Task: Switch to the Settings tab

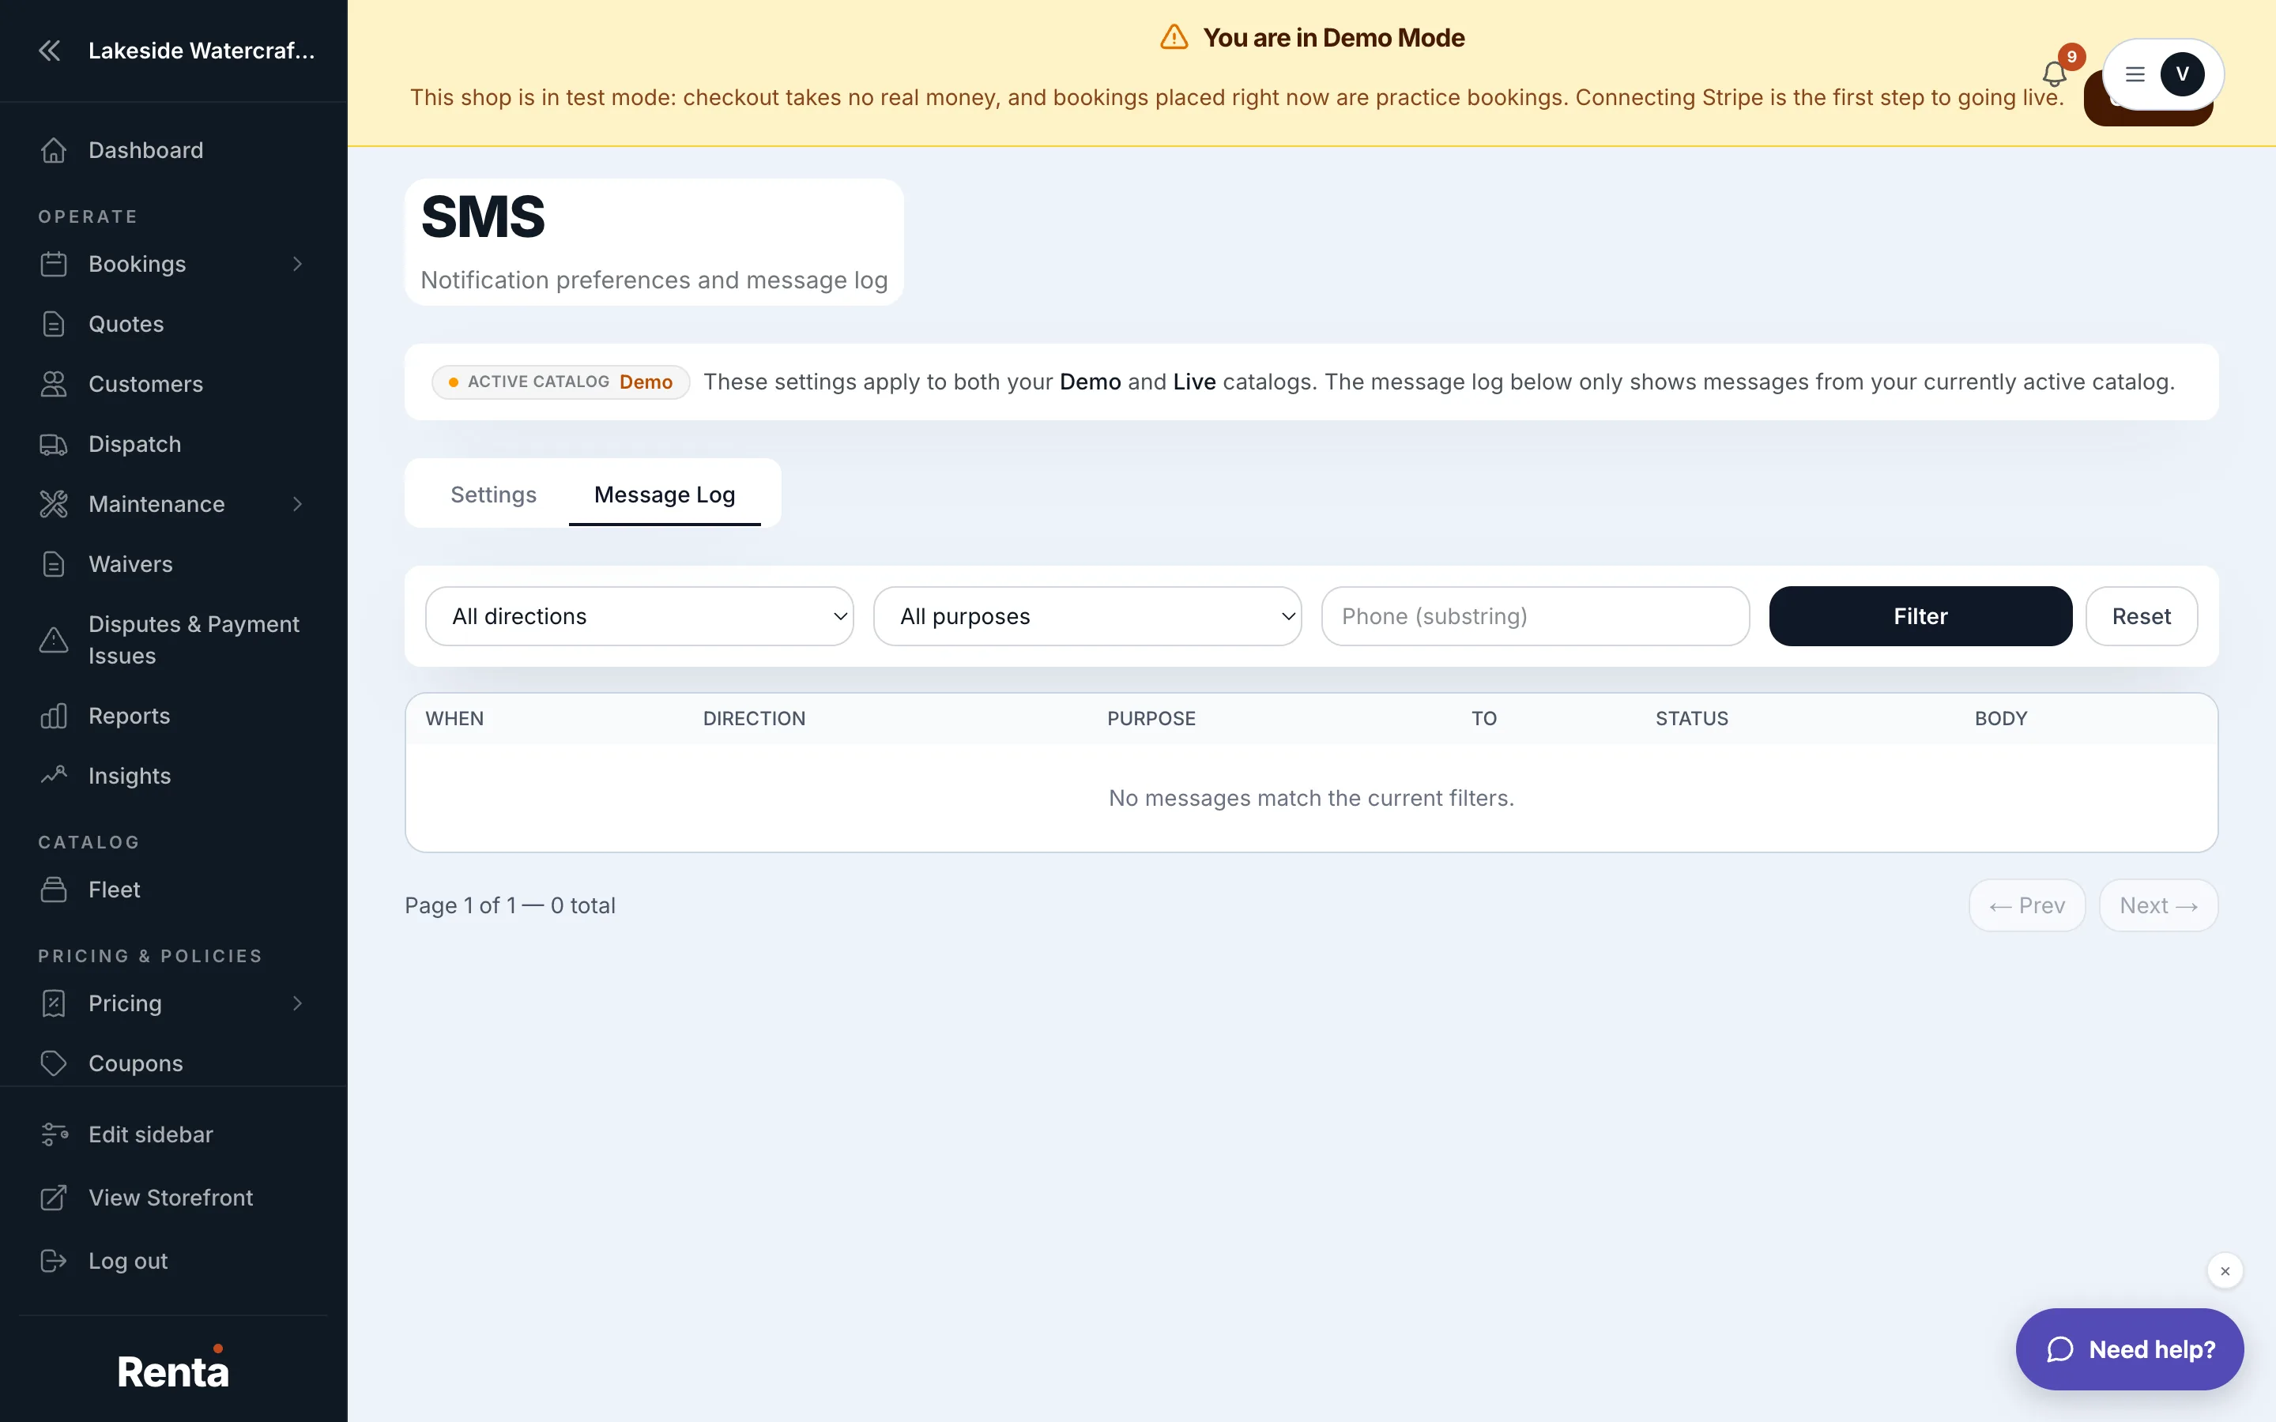Action: click(494, 495)
